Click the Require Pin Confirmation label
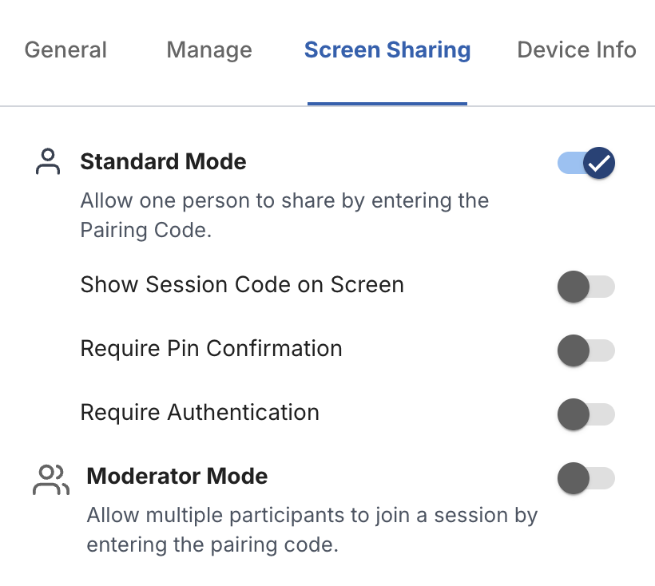This screenshot has height=586, width=655. (212, 349)
